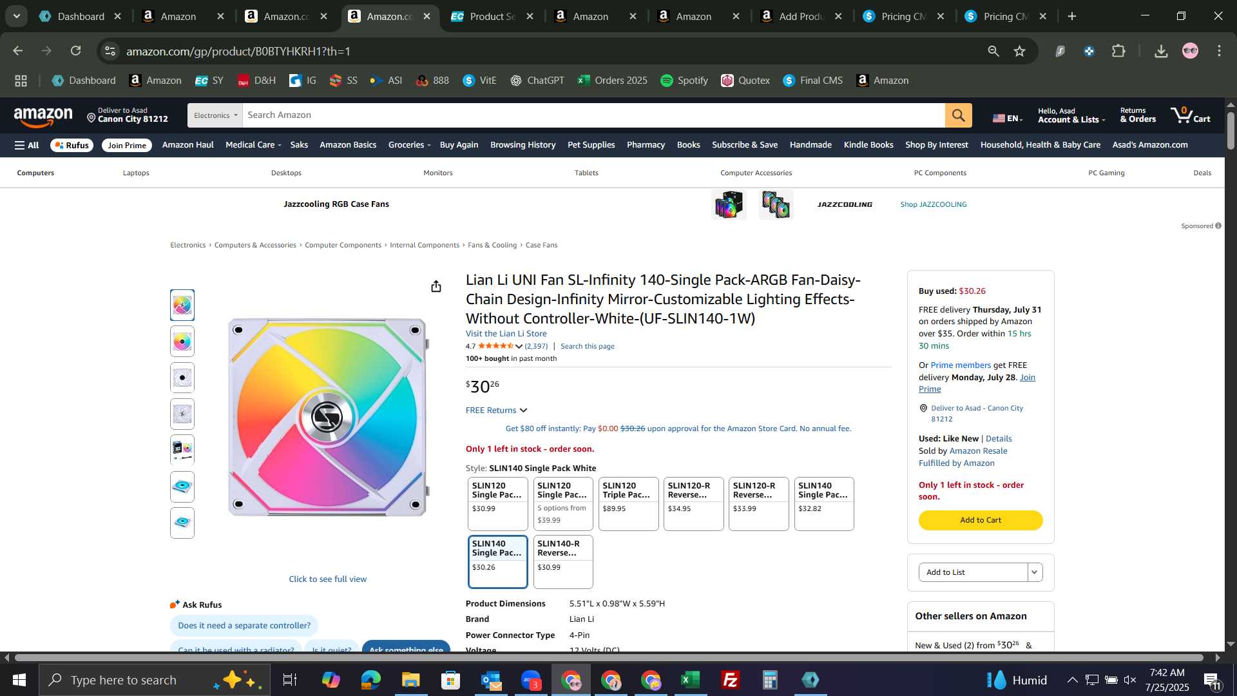This screenshot has height=696, width=1237.
Task: Open Amazon Basics nav item
Action: tap(348, 145)
